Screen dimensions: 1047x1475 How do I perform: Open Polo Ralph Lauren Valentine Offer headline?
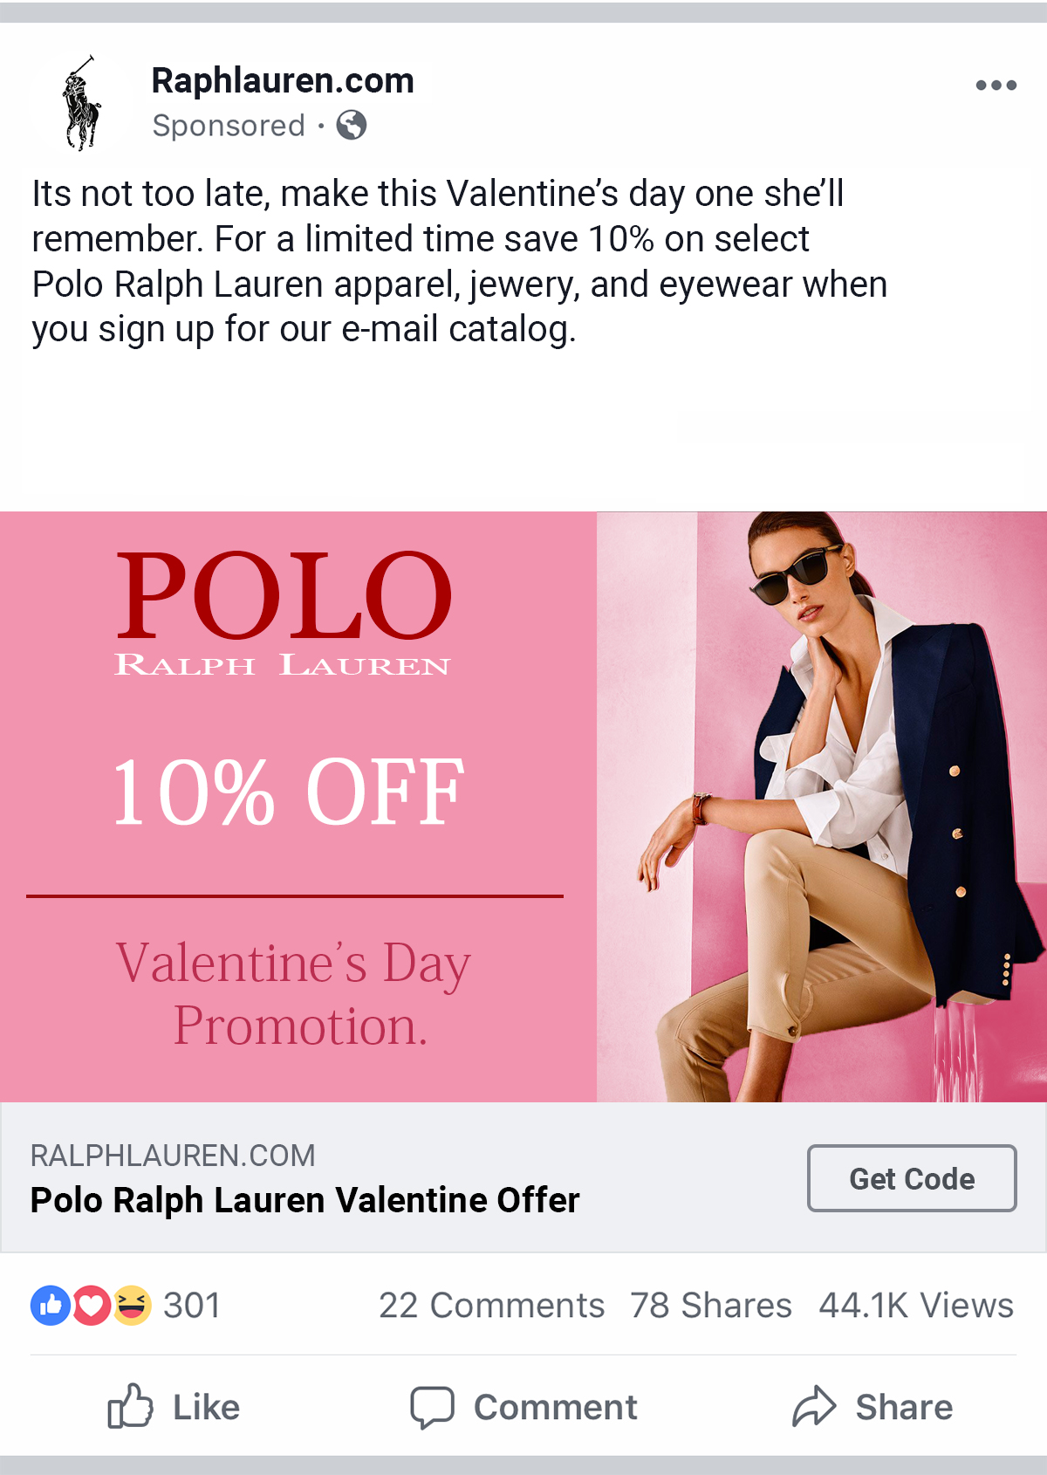[x=305, y=1200]
